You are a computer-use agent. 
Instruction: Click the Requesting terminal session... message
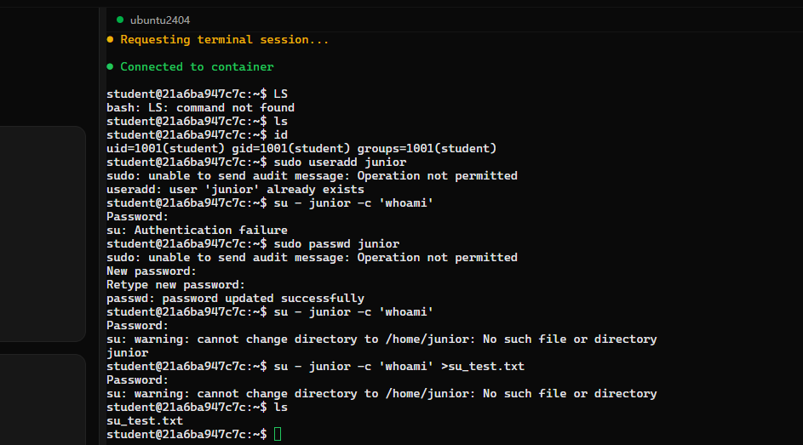pyautogui.click(x=224, y=39)
